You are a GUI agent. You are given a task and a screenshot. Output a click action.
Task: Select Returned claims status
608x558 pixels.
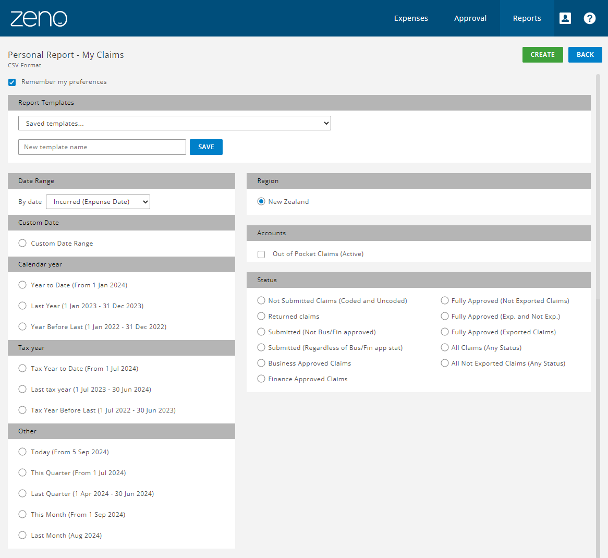point(261,317)
